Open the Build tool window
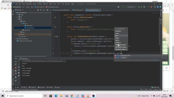The image size is (174, 98). coord(57,87)
